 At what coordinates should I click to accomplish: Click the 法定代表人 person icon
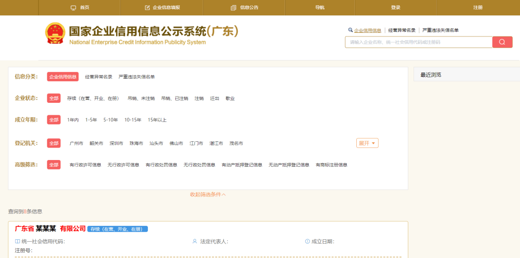[x=195, y=242]
